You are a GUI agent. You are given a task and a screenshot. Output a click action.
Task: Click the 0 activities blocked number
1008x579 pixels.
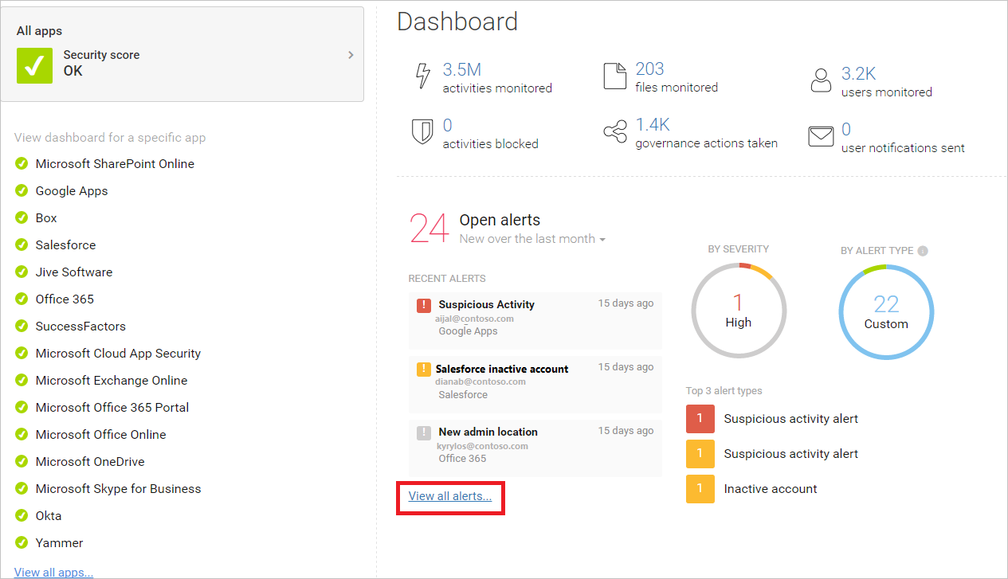coord(448,126)
